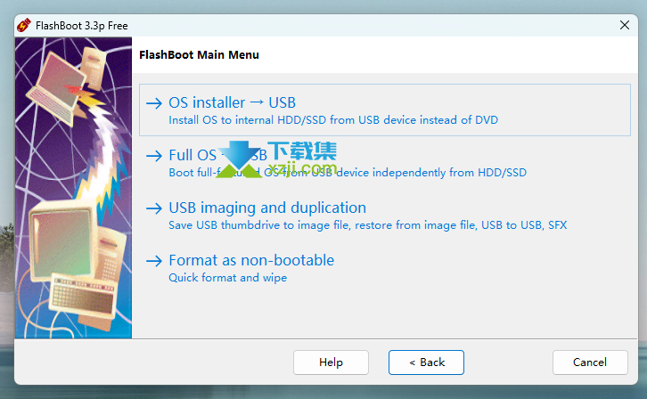Click 'Quick format and wipe' description text
This screenshot has width=647, height=399.
(x=228, y=278)
